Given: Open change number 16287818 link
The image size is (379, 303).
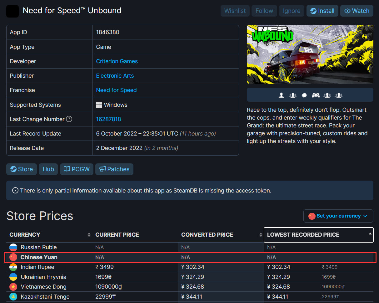Looking at the screenshot, I should pyautogui.click(x=108, y=119).
